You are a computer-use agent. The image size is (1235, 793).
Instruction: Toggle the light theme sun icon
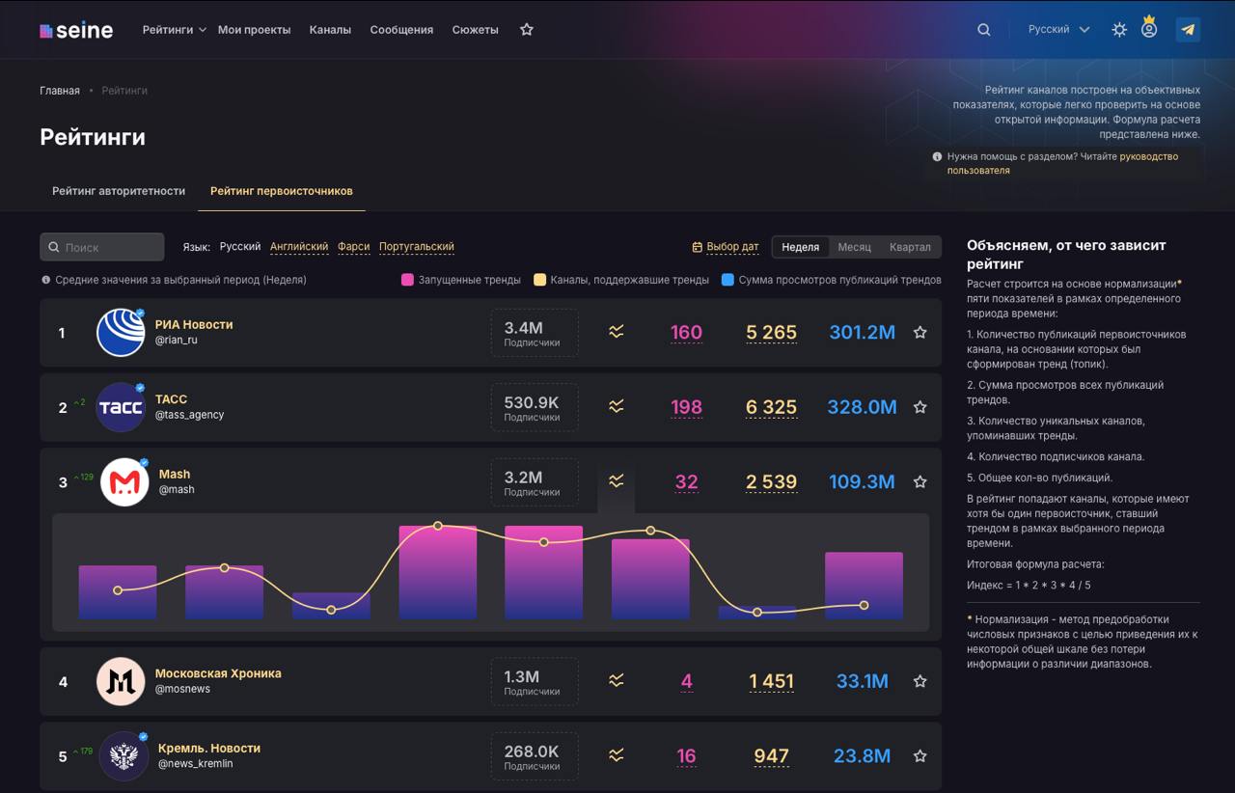click(x=1119, y=30)
